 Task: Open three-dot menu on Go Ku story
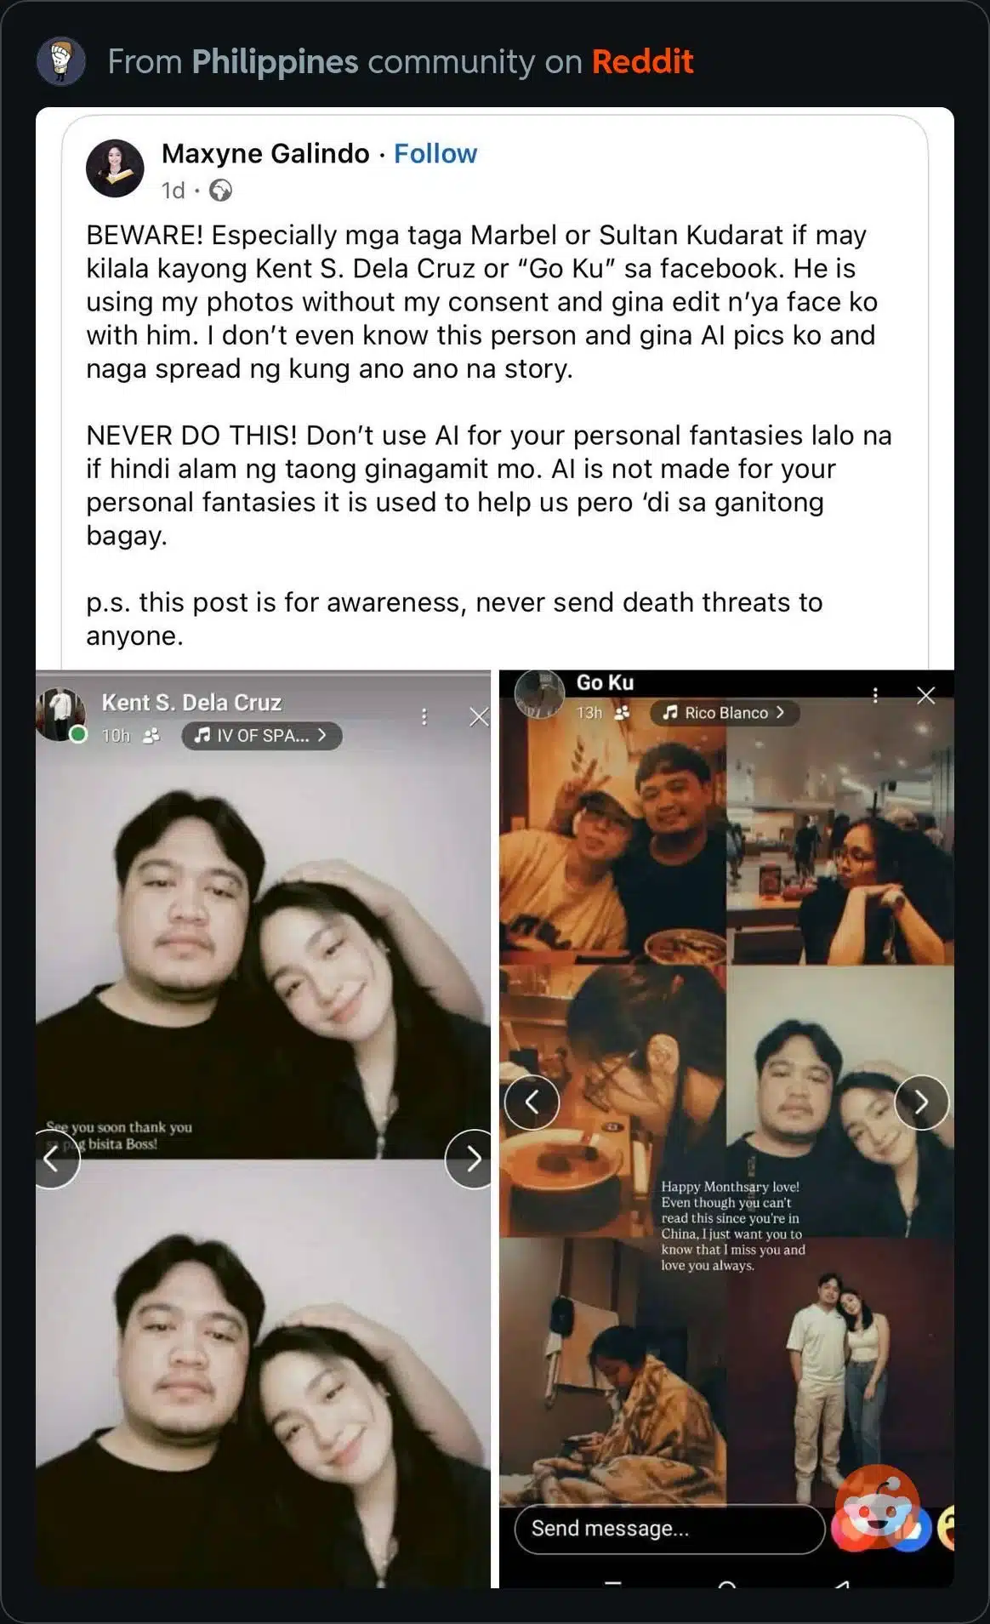(875, 695)
